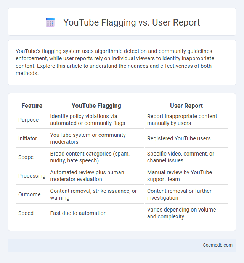Click the intro paragraph starting 'YouTube's flagging system'
This screenshot has width=244, height=263.
point(115,62)
